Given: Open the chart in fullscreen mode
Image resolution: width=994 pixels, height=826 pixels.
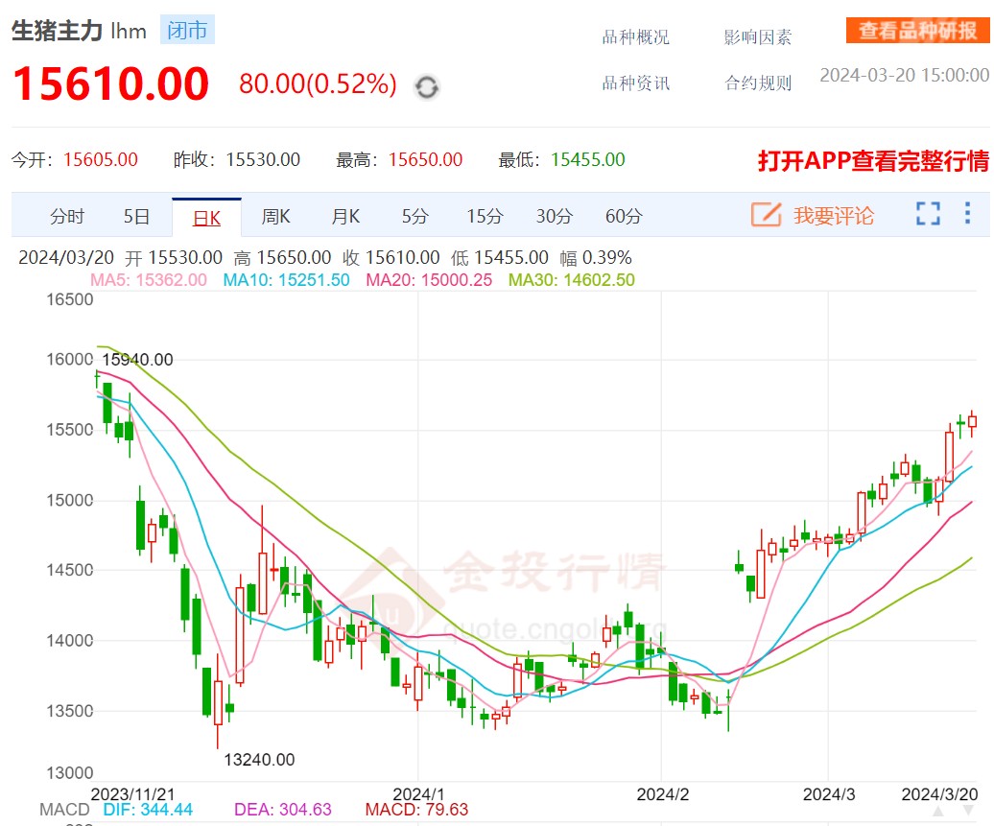Looking at the screenshot, I should coord(928,214).
